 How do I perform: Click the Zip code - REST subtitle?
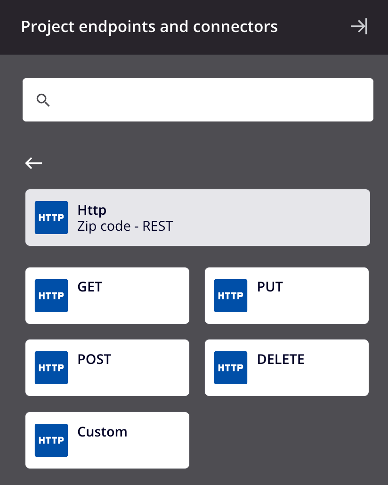click(x=125, y=226)
